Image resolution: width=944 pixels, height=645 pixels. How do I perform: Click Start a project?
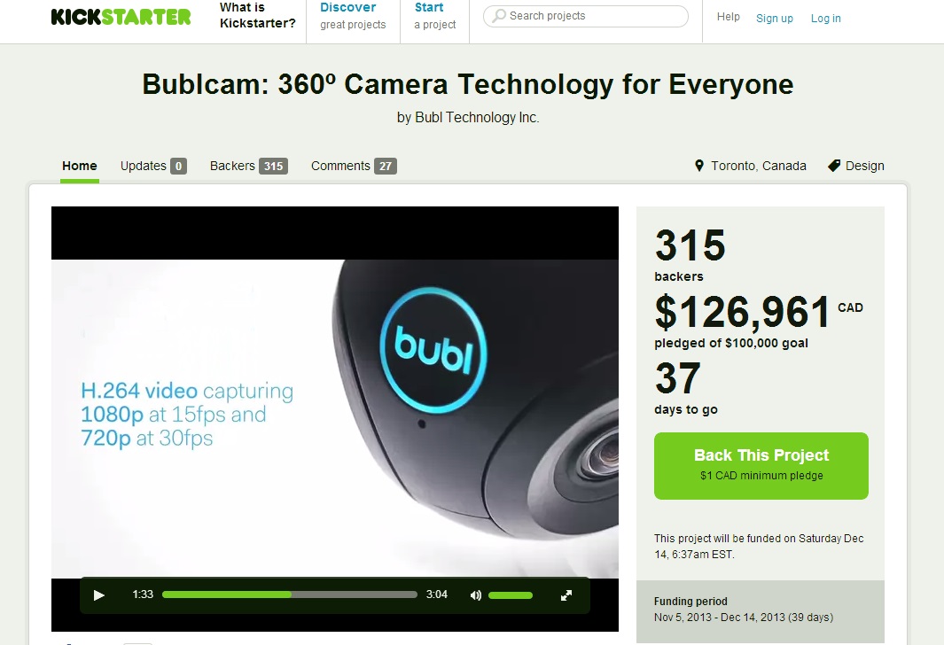(x=434, y=16)
